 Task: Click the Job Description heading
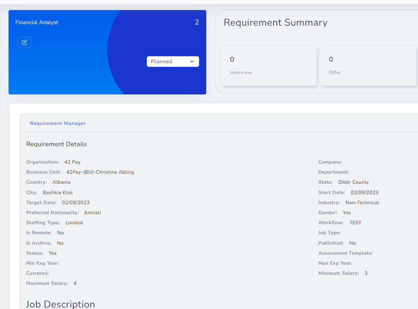click(x=60, y=304)
